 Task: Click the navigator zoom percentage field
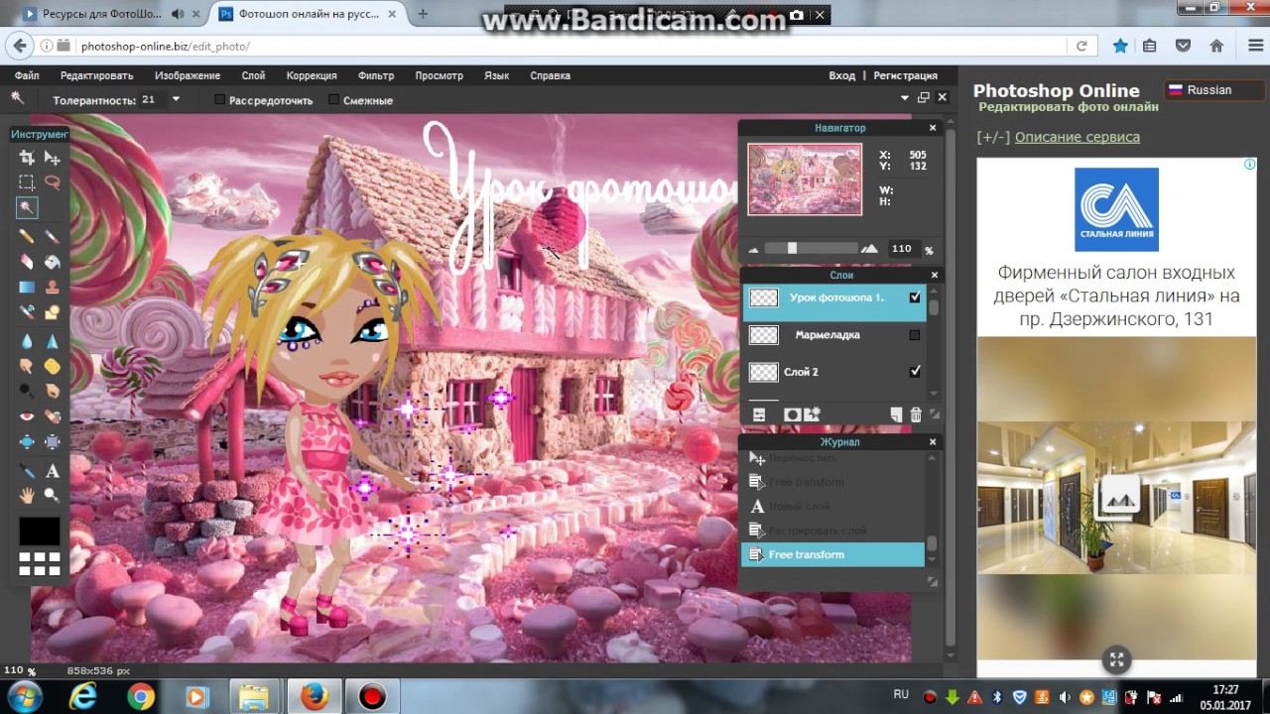point(902,249)
